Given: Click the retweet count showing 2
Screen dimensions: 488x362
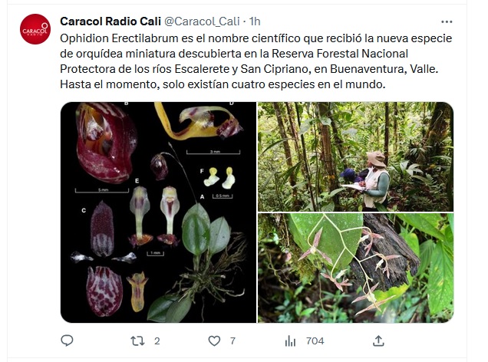Looking at the screenshot, I should pos(157,341).
